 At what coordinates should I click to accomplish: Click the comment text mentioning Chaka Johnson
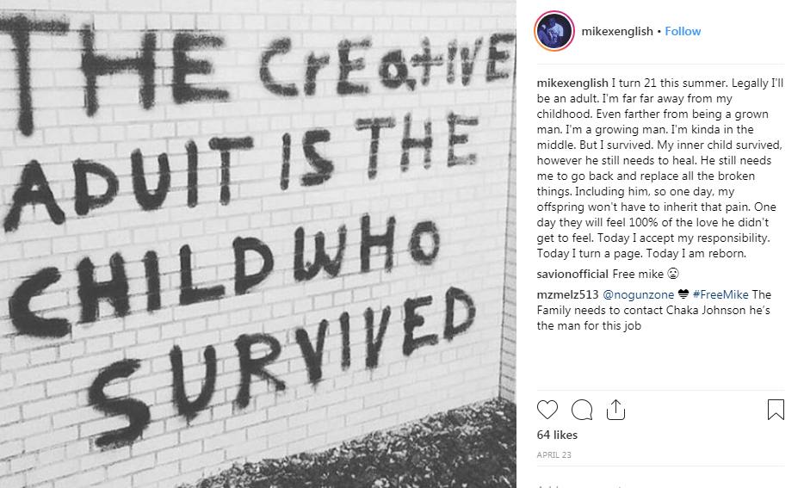(x=652, y=311)
